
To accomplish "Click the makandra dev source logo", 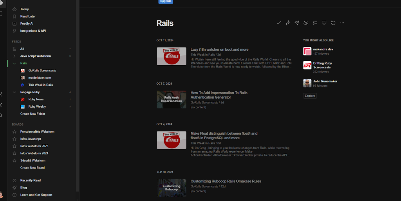I will coord(307,51).
